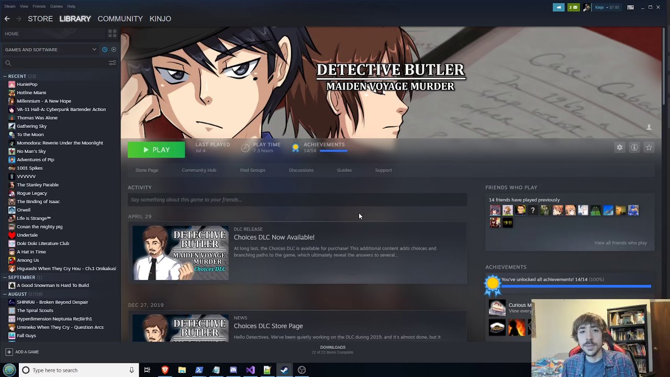
Task: Open game settings gear icon
Action: tap(620, 148)
